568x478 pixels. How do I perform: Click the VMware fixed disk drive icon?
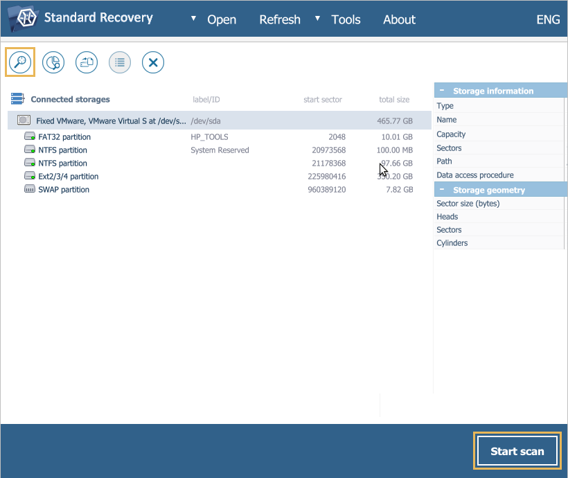(x=24, y=120)
